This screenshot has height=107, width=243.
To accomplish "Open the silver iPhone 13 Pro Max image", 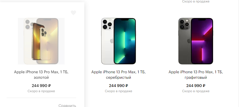I will 119,41.
